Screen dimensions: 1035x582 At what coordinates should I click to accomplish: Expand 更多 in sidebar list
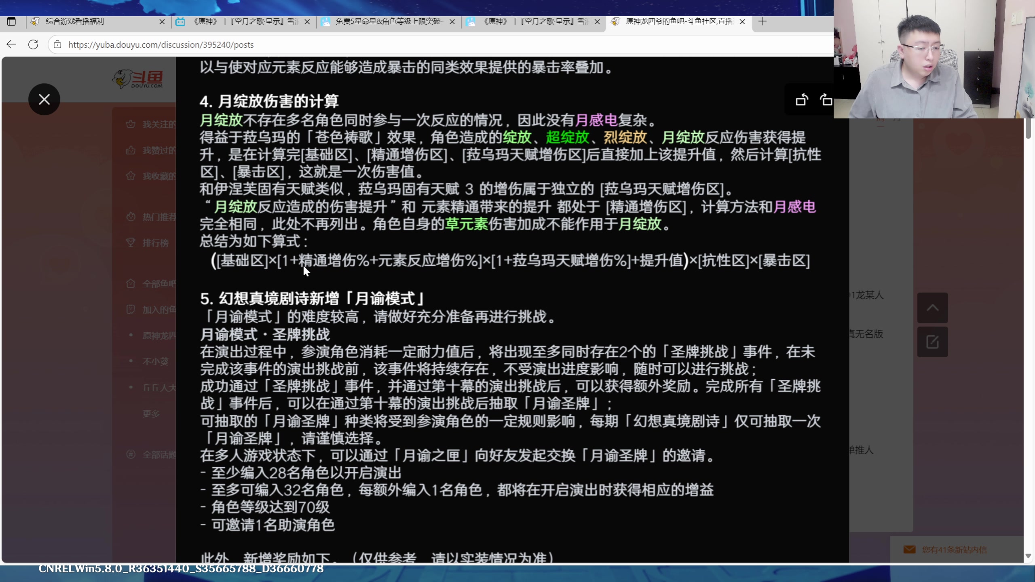tap(151, 413)
